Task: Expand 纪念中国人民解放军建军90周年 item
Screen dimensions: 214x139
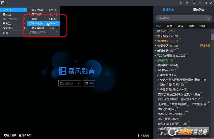Action: (x=158, y=80)
